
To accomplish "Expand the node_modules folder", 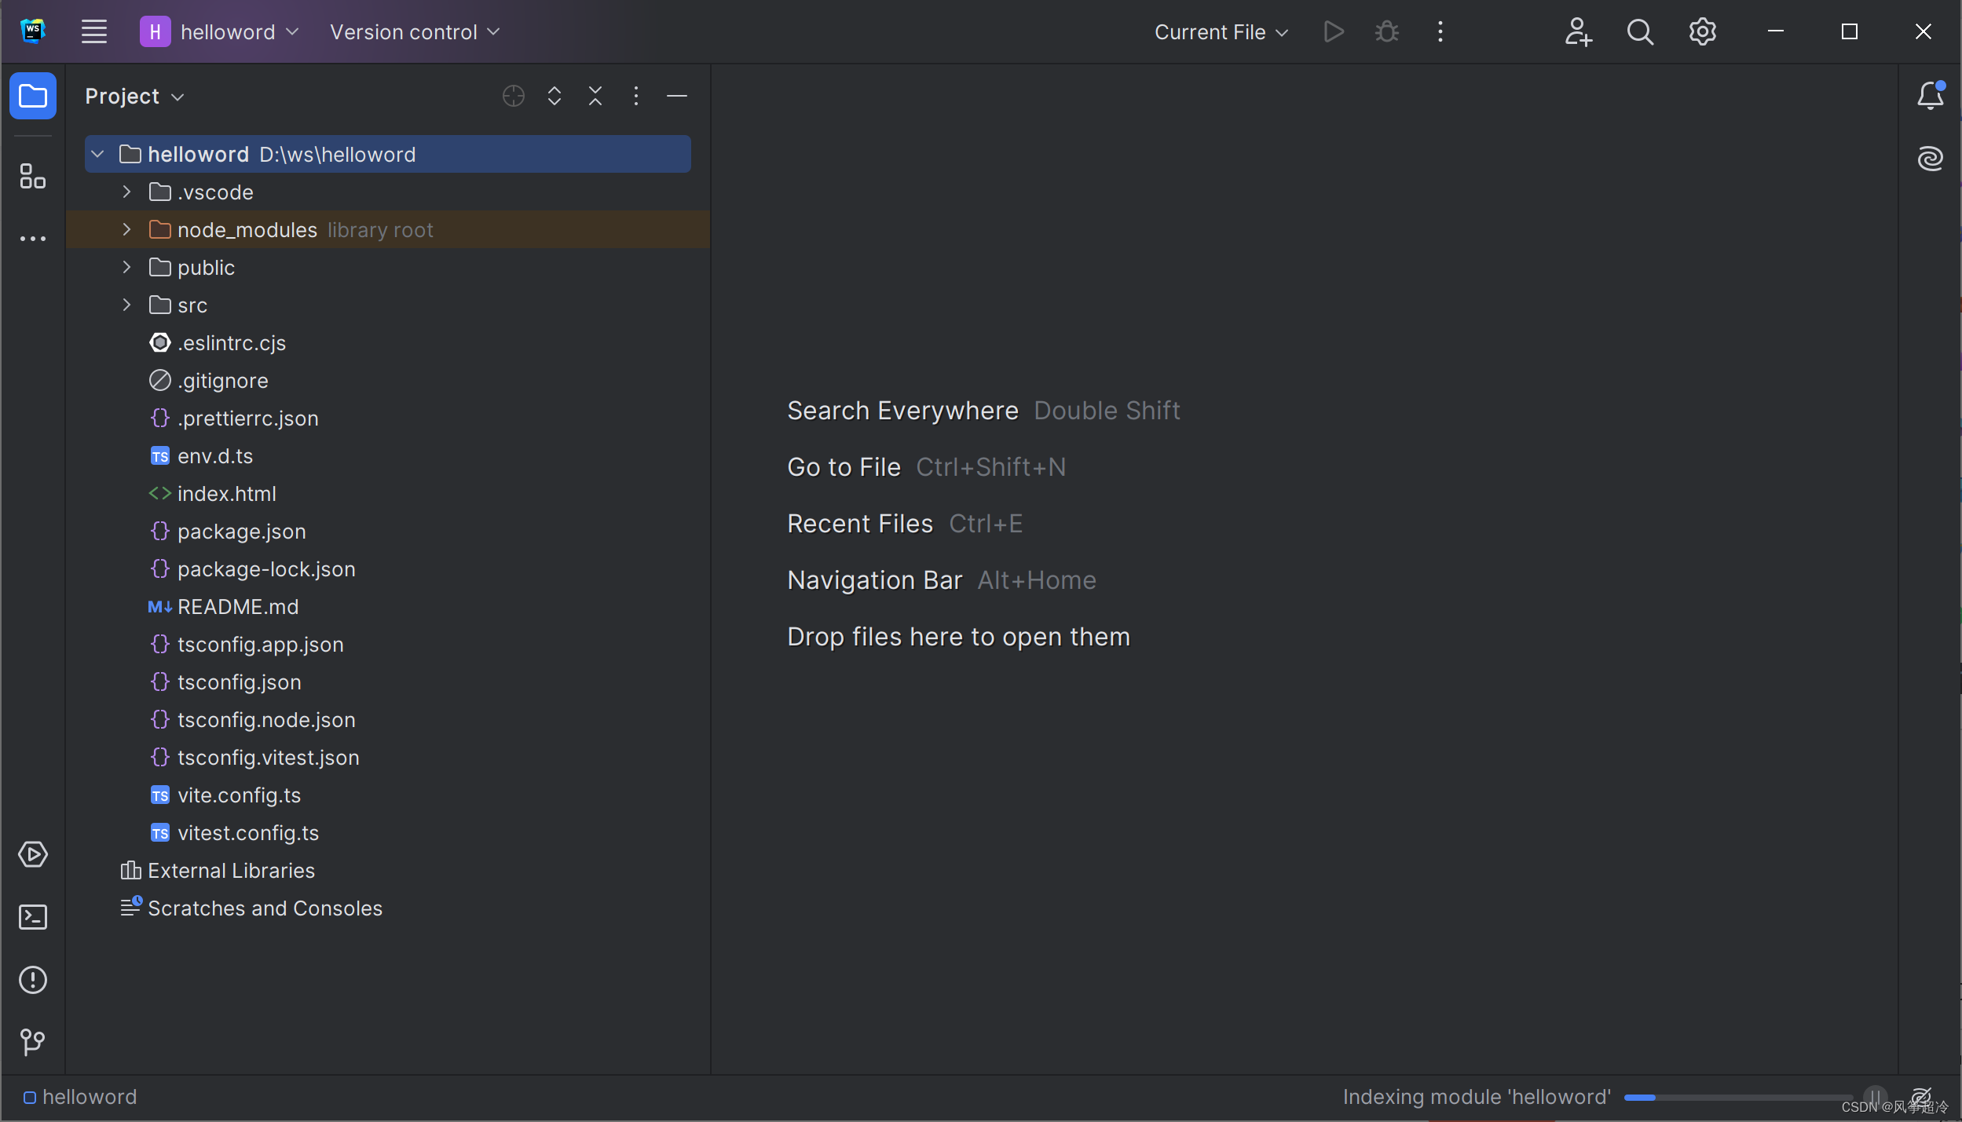I will tap(126, 229).
